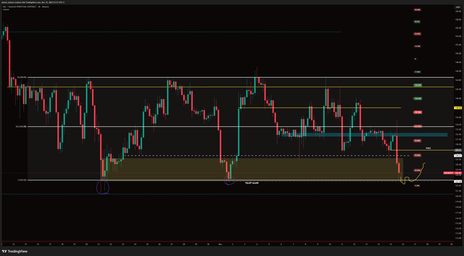Select the yellow projected price path drawing
Image resolution: width=464 pixels, height=256 pixels.
click(x=413, y=174)
